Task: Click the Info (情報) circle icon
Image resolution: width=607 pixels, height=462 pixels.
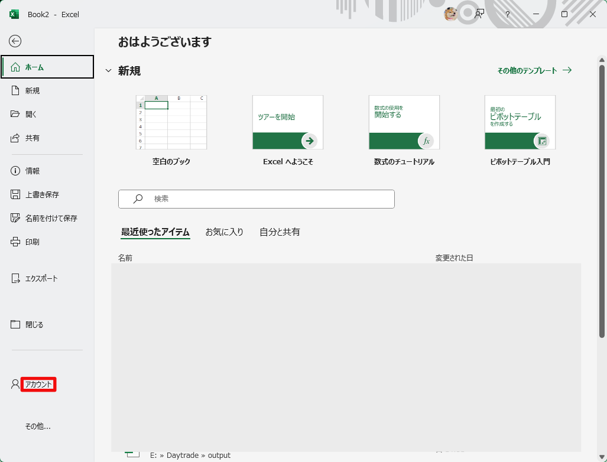Action: coord(15,171)
